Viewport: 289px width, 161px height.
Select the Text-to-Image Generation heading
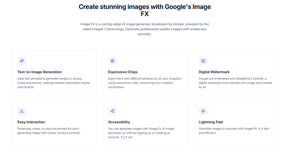click(x=40, y=72)
